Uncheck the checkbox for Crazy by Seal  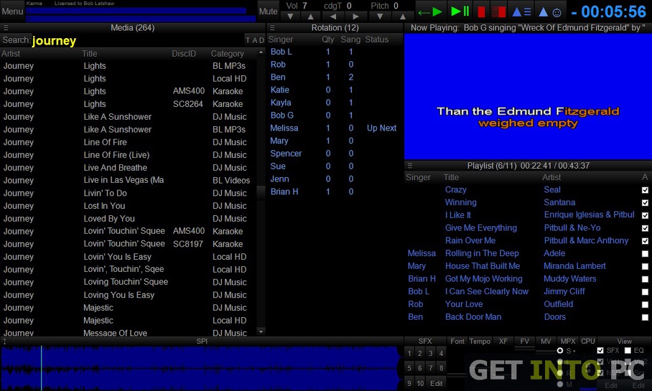[x=645, y=190]
